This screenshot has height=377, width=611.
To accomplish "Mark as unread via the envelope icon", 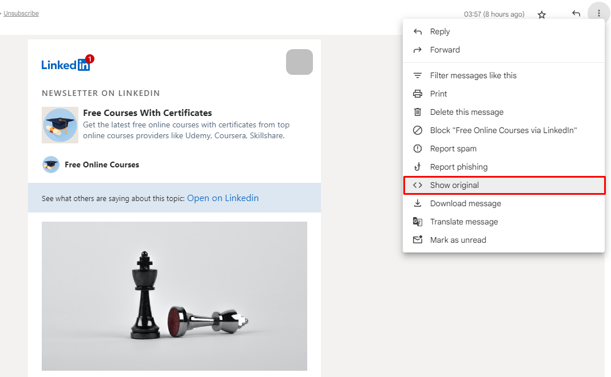I will (x=418, y=240).
